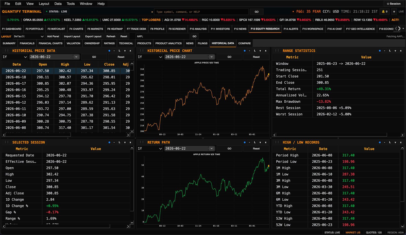This screenshot has height=235, width=406.
Task: Close the Historical Price Data panel
Action: point(130,51)
